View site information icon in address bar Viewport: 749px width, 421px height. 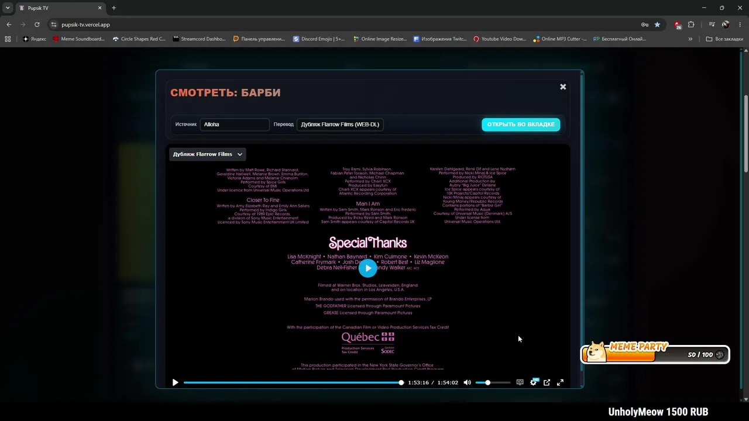[x=54, y=25]
